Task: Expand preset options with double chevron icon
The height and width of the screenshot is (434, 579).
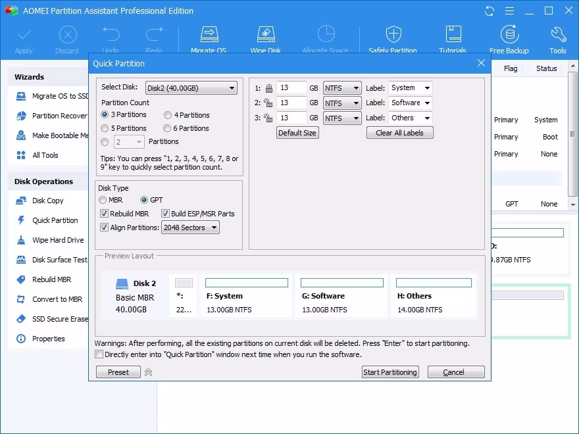Action: tap(149, 372)
